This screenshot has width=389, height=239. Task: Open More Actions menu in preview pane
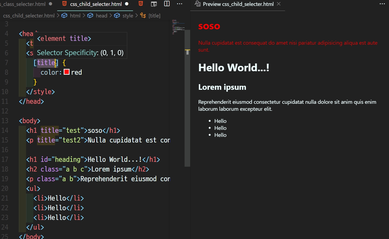pos(382,4)
